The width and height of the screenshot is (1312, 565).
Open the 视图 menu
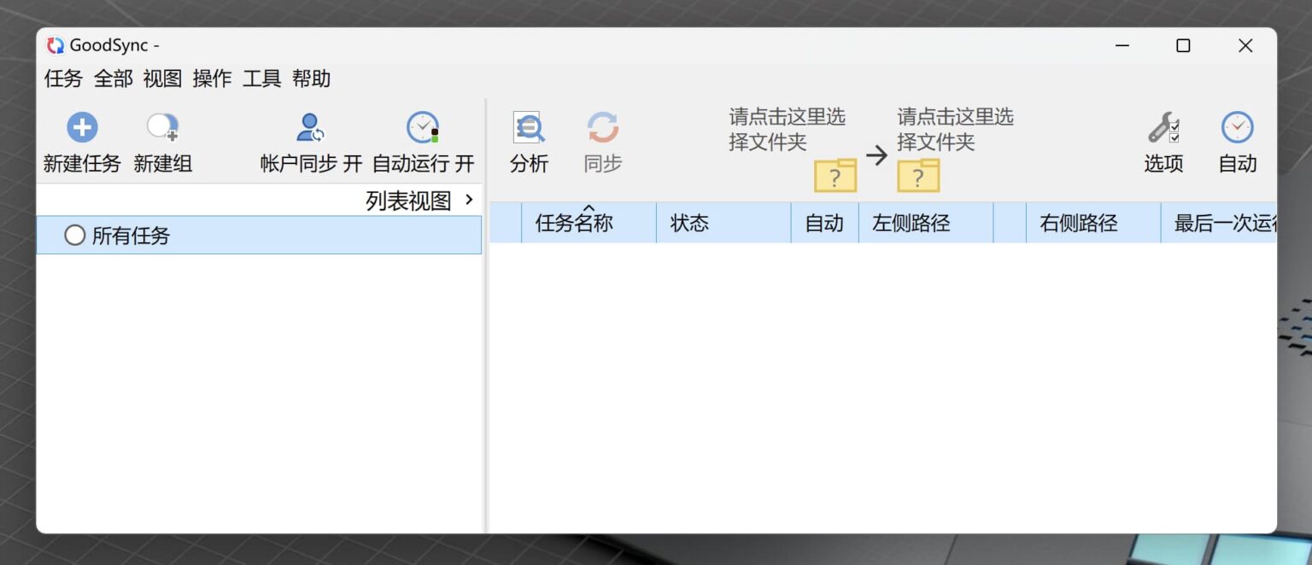[162, 79]
